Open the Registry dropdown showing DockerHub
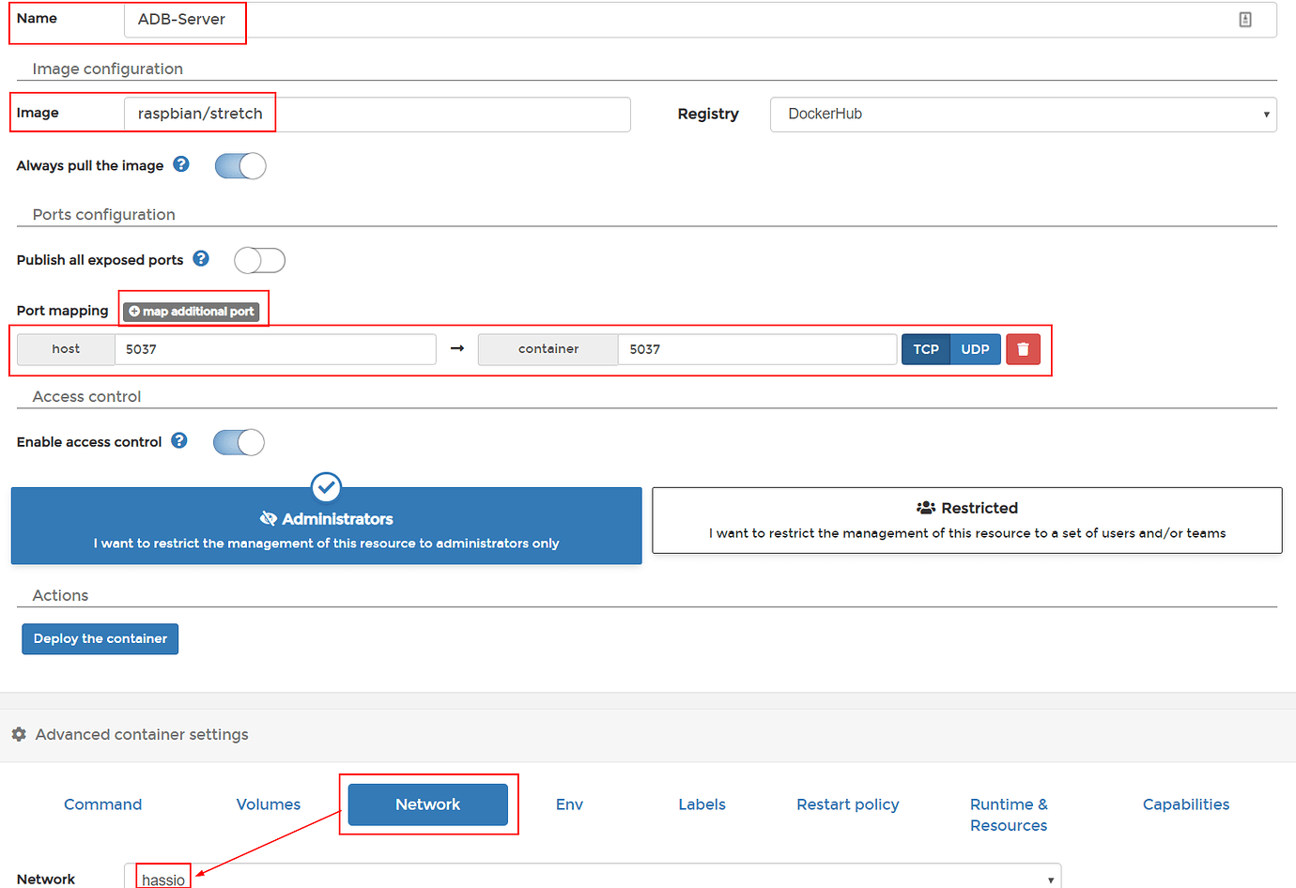Viewport: 1296px width, 888px height. (x=1024, y=114)
